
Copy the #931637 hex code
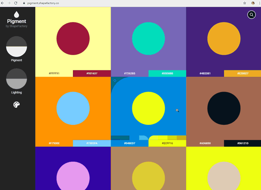coord(92,73)
